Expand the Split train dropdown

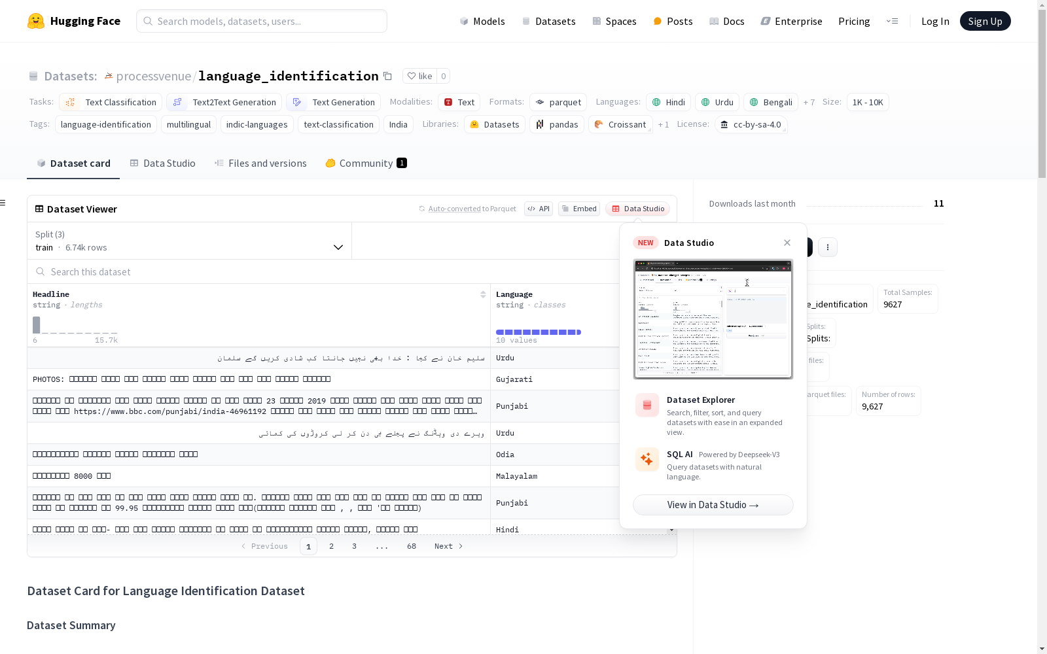click(190, 241)
